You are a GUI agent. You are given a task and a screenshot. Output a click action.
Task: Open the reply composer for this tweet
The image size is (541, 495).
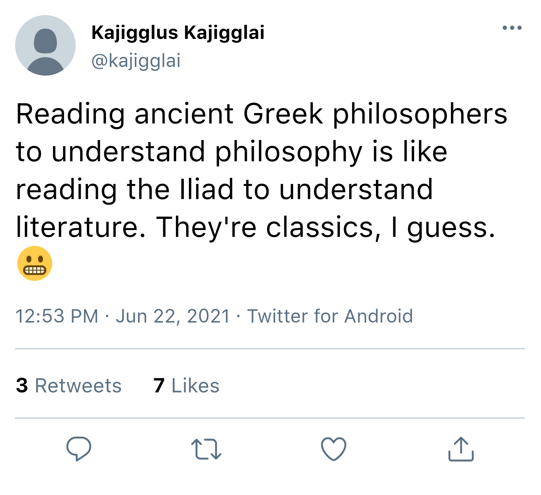coord(79,449)
